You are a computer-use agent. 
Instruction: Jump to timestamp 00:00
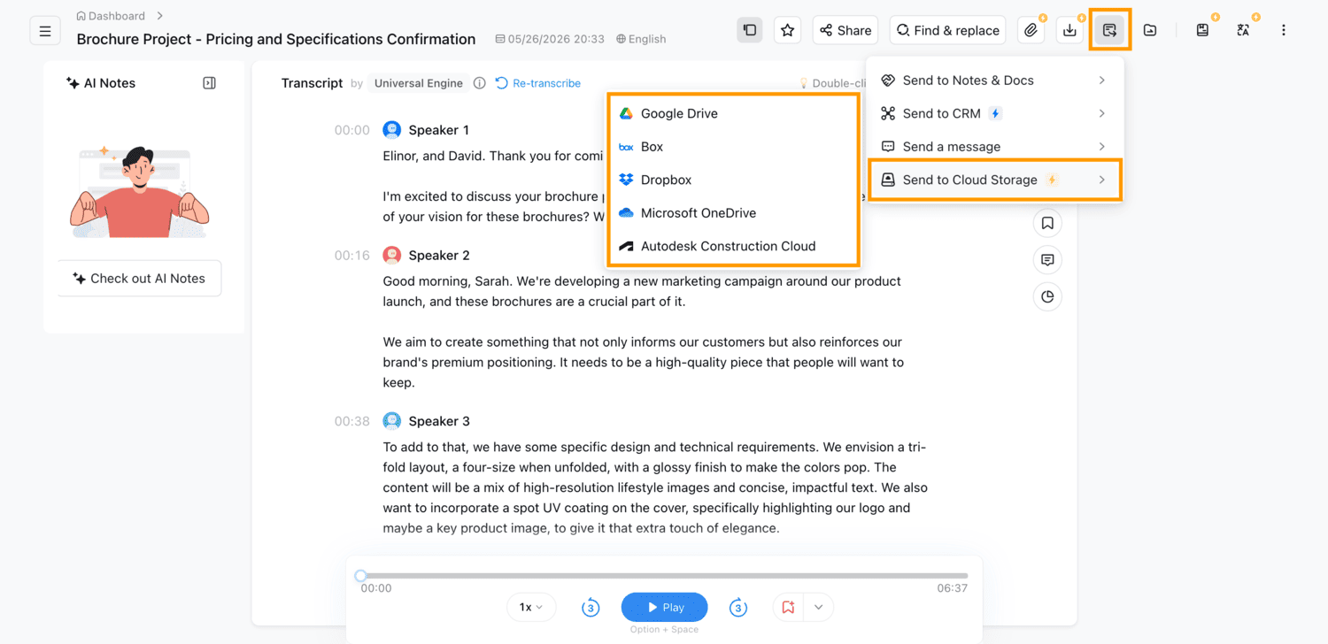(351, 130)
